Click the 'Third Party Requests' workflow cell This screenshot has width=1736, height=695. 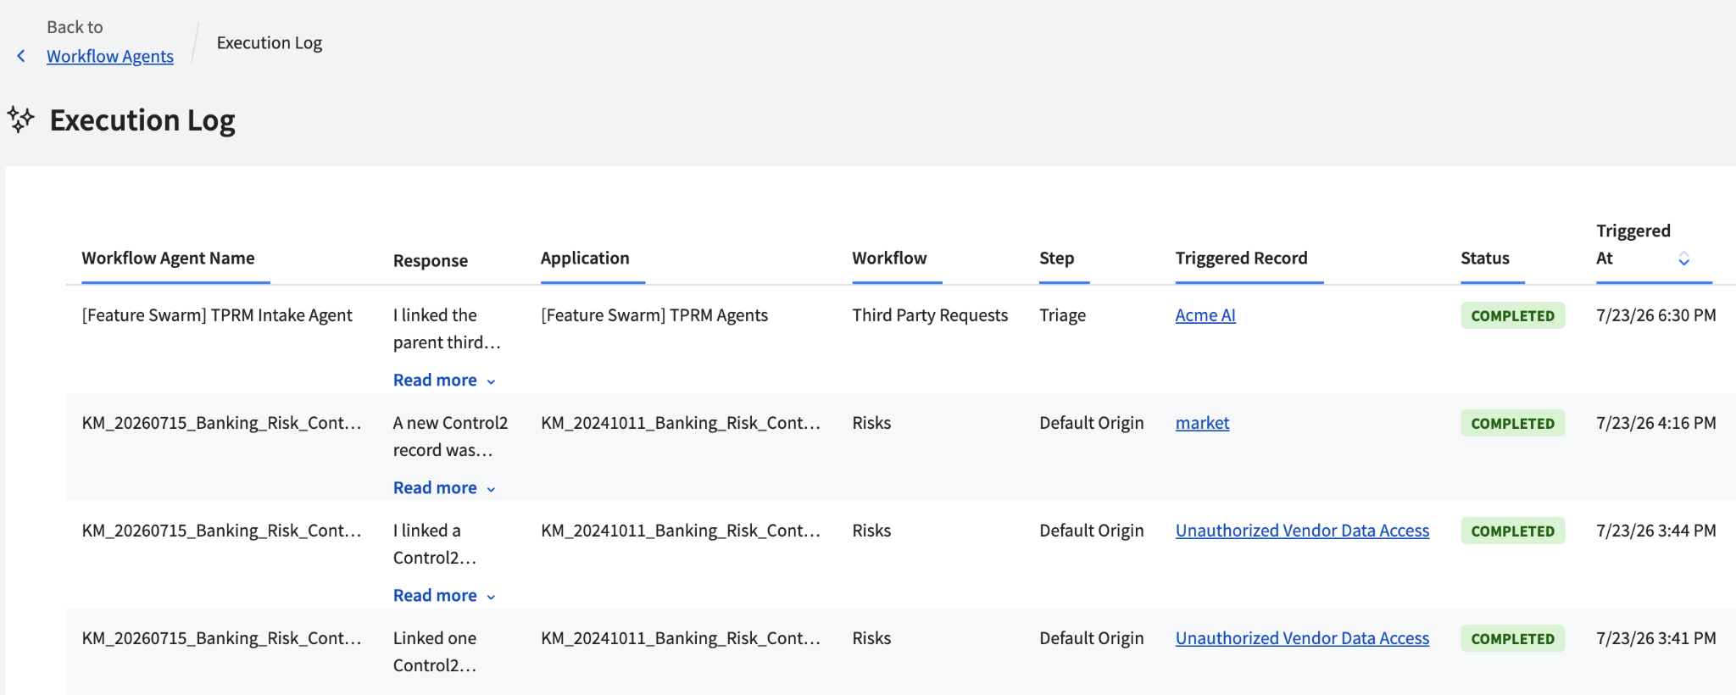point(930,315)
